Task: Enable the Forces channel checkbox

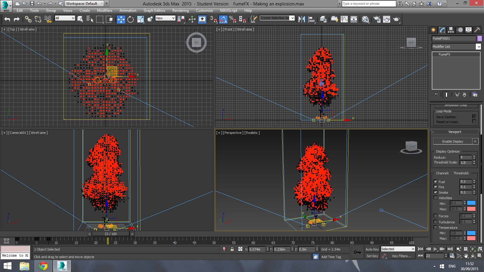Action: 436,216
